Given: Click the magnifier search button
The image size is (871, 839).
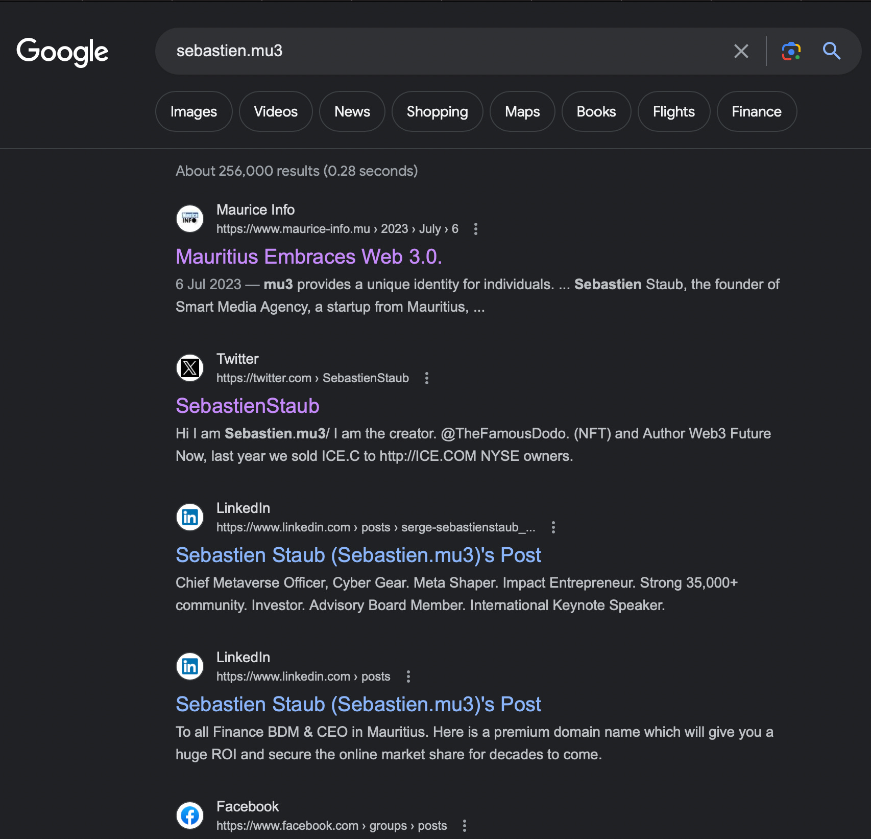Looking at the screenshot, I should (831, 51).
